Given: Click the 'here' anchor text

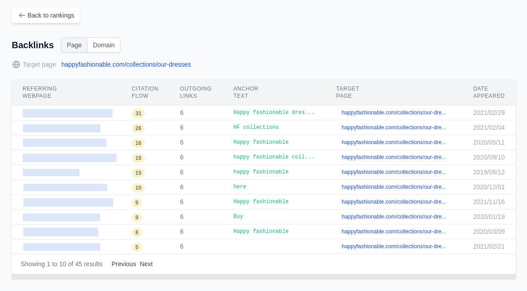Looking at the screenshot, I should [240, 187].
